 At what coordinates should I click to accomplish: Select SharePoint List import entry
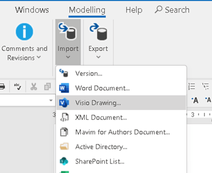121,161
